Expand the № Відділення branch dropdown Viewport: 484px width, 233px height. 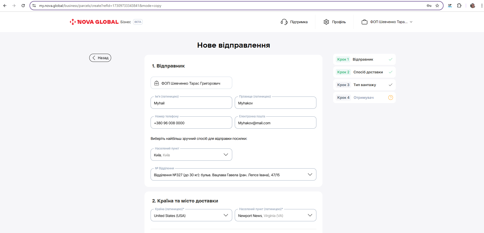click(233, 175)
